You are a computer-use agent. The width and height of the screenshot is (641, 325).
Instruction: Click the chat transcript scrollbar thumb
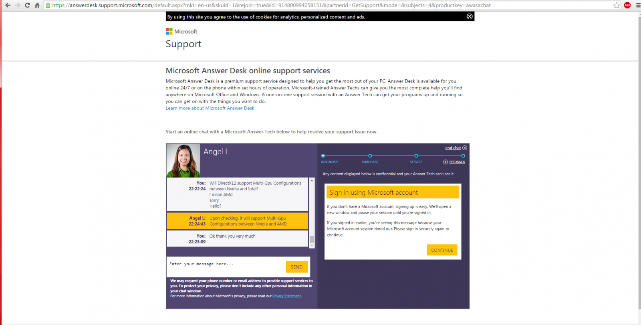pos(312,239)
